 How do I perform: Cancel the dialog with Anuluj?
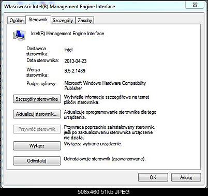click(x=186, y=177)
